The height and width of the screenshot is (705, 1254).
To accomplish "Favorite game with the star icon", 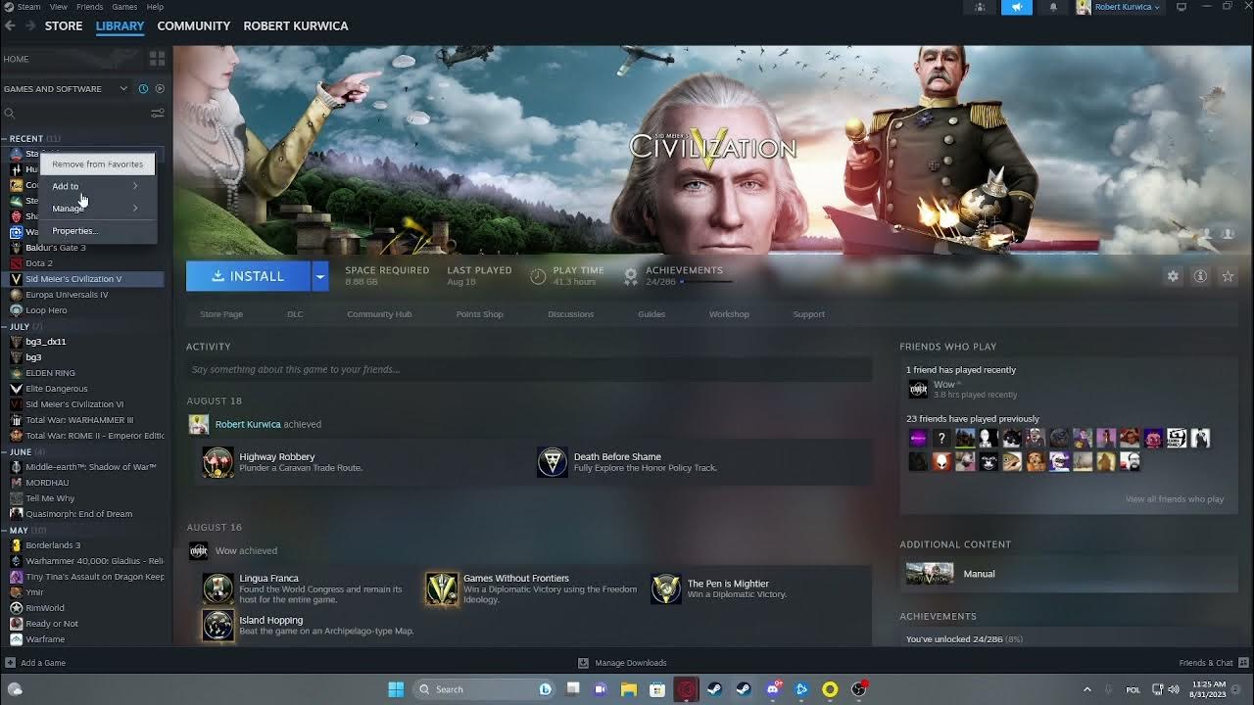I will (1228, 277).
